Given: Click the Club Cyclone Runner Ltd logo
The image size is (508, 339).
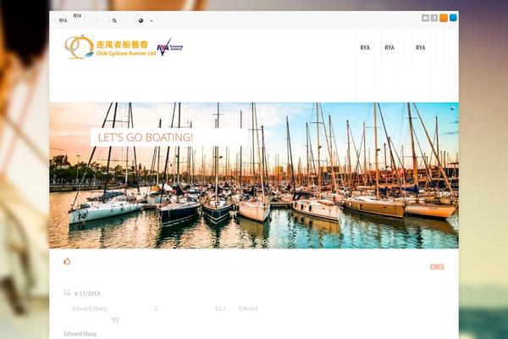Looking at the screenshot, I should [110, 47].
